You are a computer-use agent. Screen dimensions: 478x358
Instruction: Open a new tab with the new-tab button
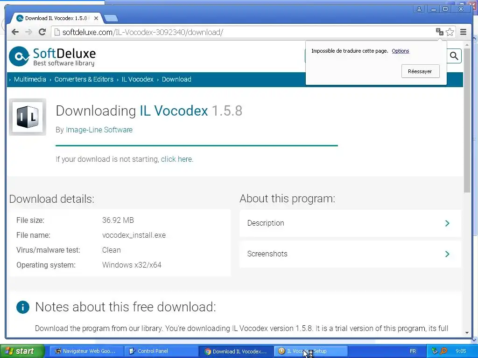(111, 19)
